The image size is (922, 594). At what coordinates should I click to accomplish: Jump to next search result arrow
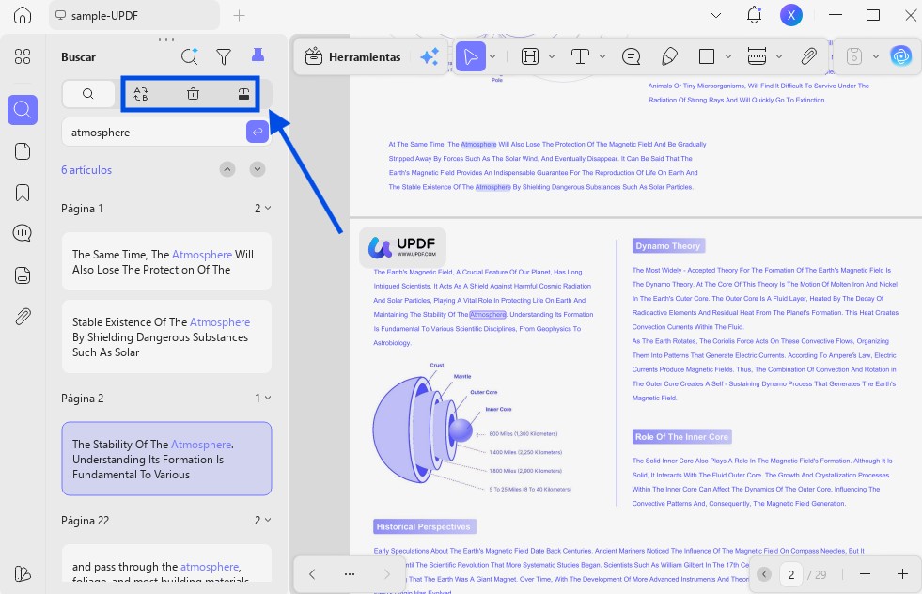point(257,169)
